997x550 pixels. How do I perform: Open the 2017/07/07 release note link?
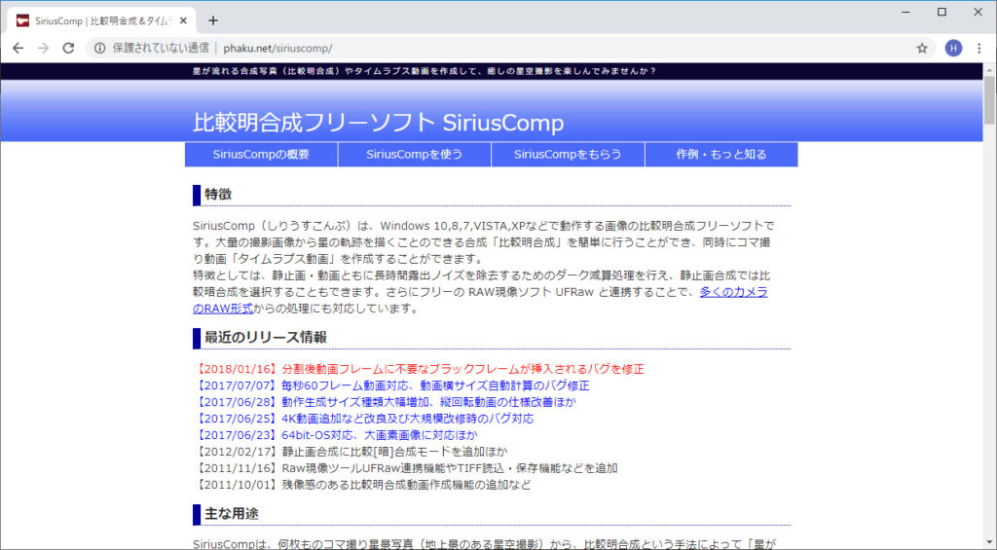tap(405, 385)
